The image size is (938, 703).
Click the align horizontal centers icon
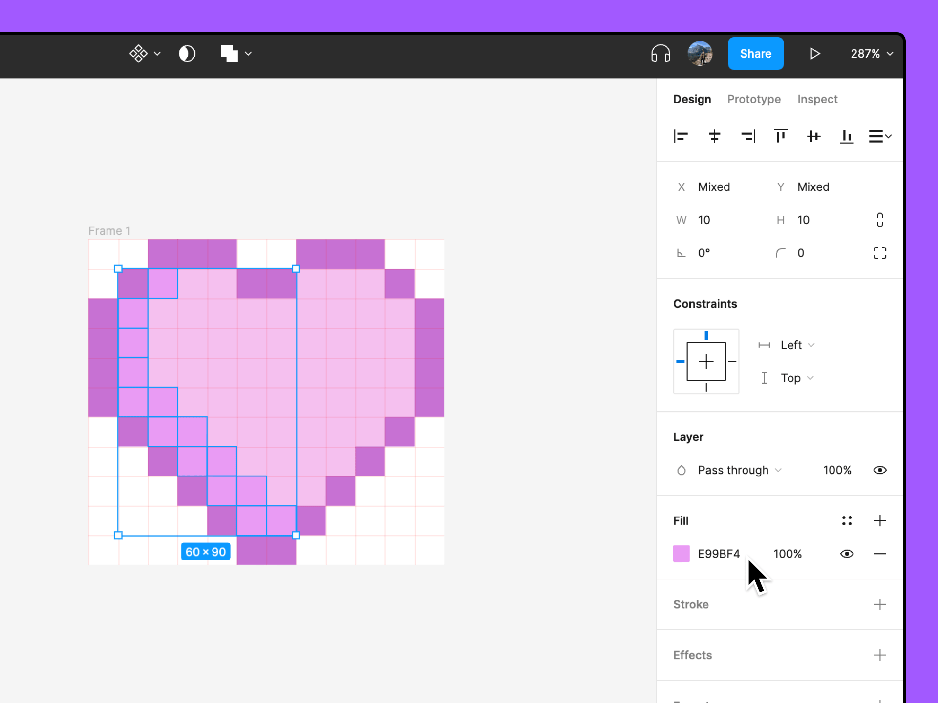(714, 136)
